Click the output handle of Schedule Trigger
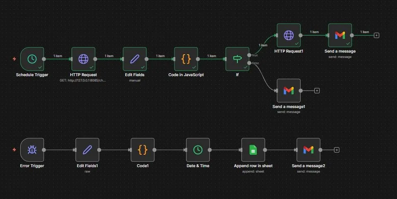The width and height of the screenshot is (397, 199). pos(44,59)
